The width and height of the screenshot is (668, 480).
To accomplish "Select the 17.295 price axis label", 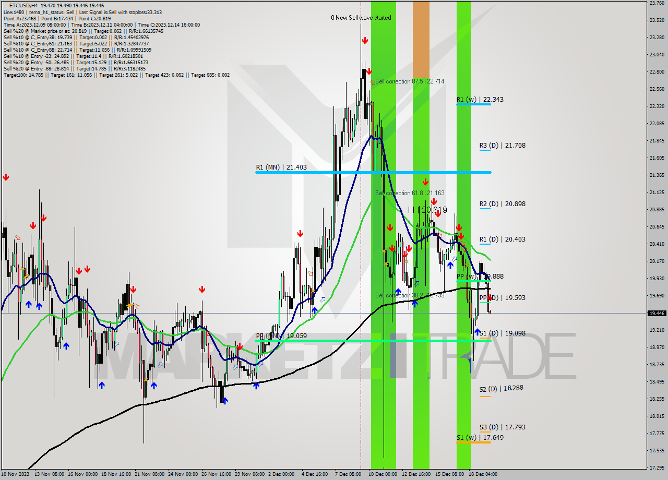I will tap(656, 467).
